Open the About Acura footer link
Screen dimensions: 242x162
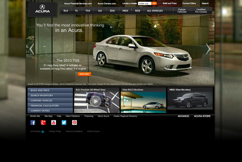103,116
